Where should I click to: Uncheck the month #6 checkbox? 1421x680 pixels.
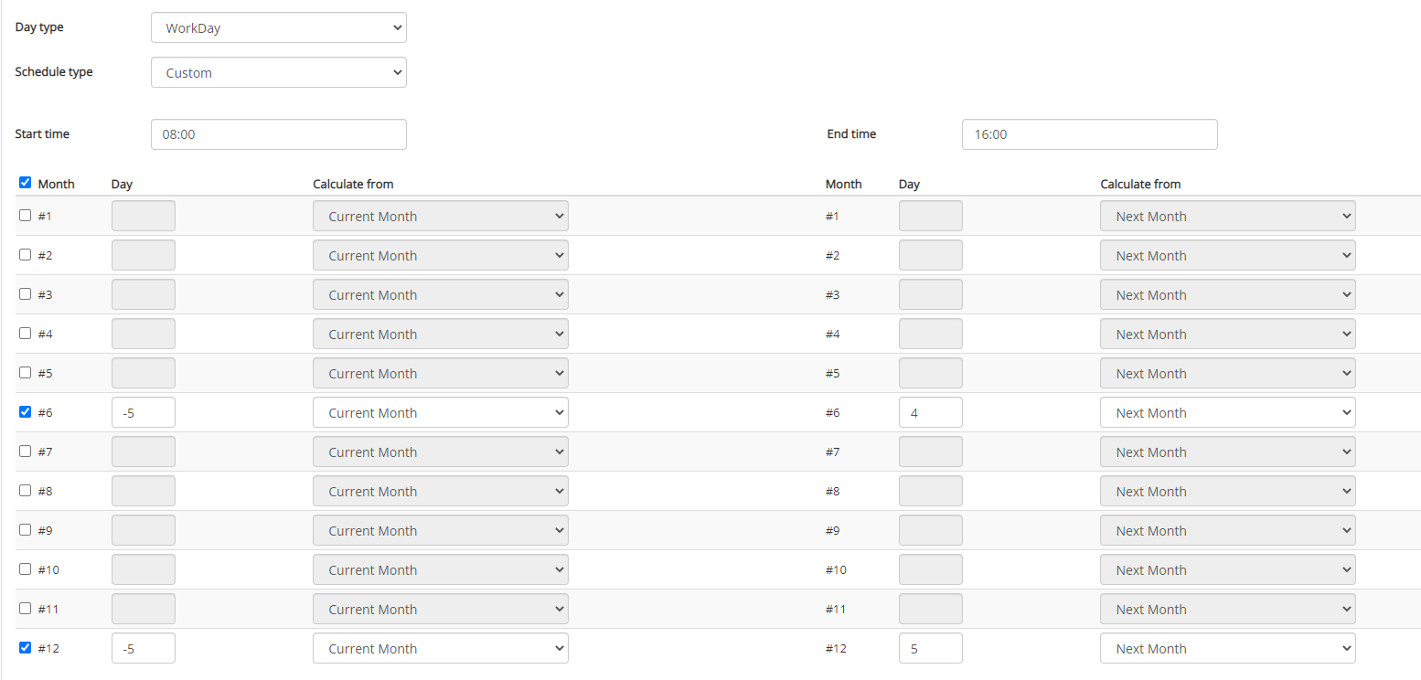pyautogui.click(x=25, y=412)
